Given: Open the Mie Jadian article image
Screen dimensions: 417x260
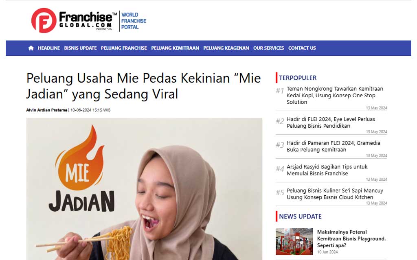Looking at the screenshot, I should click(144, 189).
